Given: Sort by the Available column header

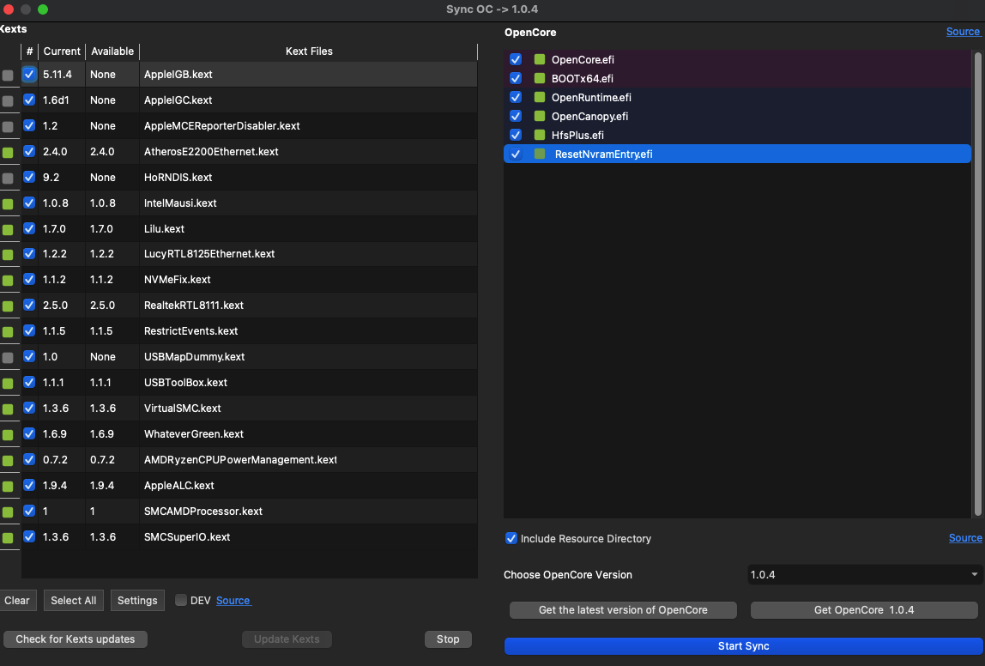Looking at the screenshot, I should point(112,51).
